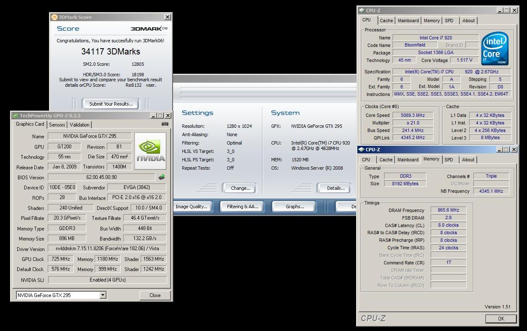Open the Memory tab in top CPU-Z window
Viewport: 527px width, 331px height.
431,21
